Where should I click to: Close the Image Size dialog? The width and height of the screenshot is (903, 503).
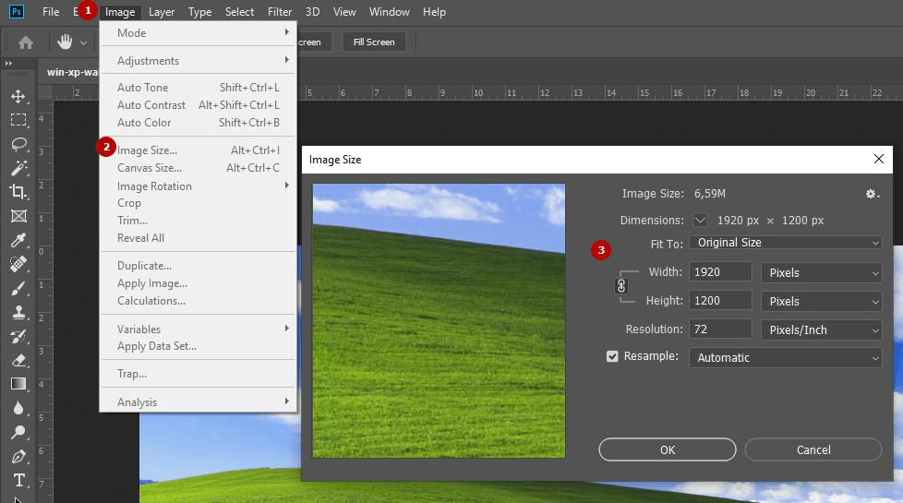[x=878, y=159]
